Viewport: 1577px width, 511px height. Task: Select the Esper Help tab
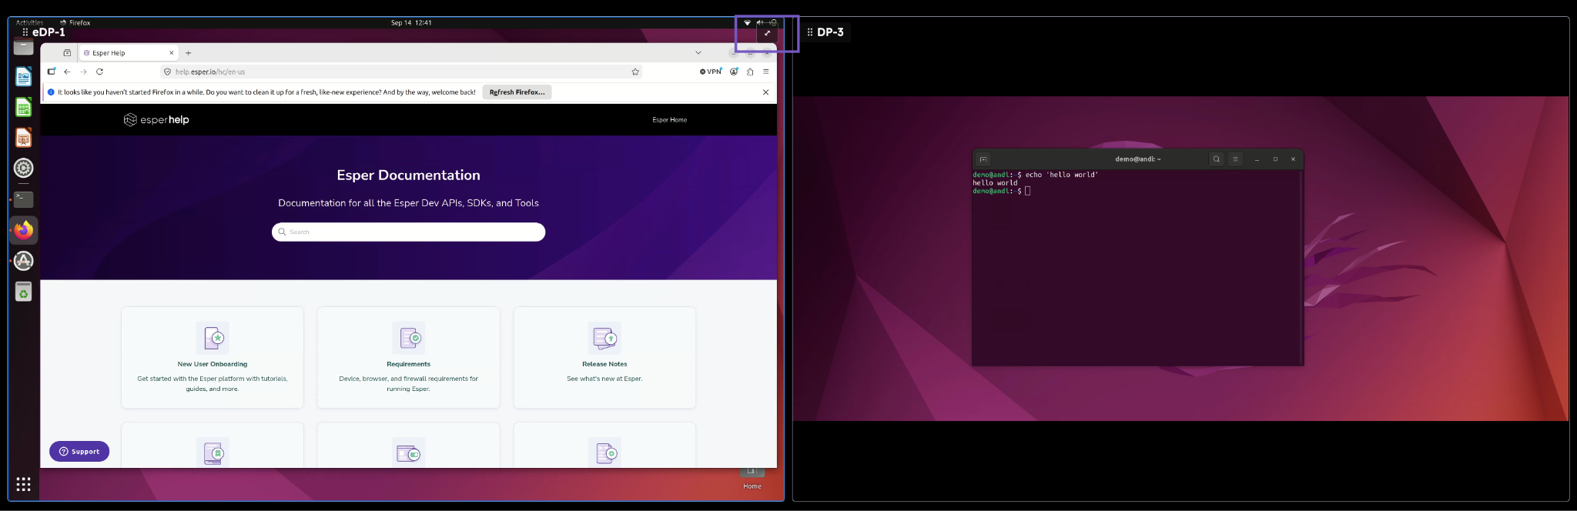click(x=128, y=53)
